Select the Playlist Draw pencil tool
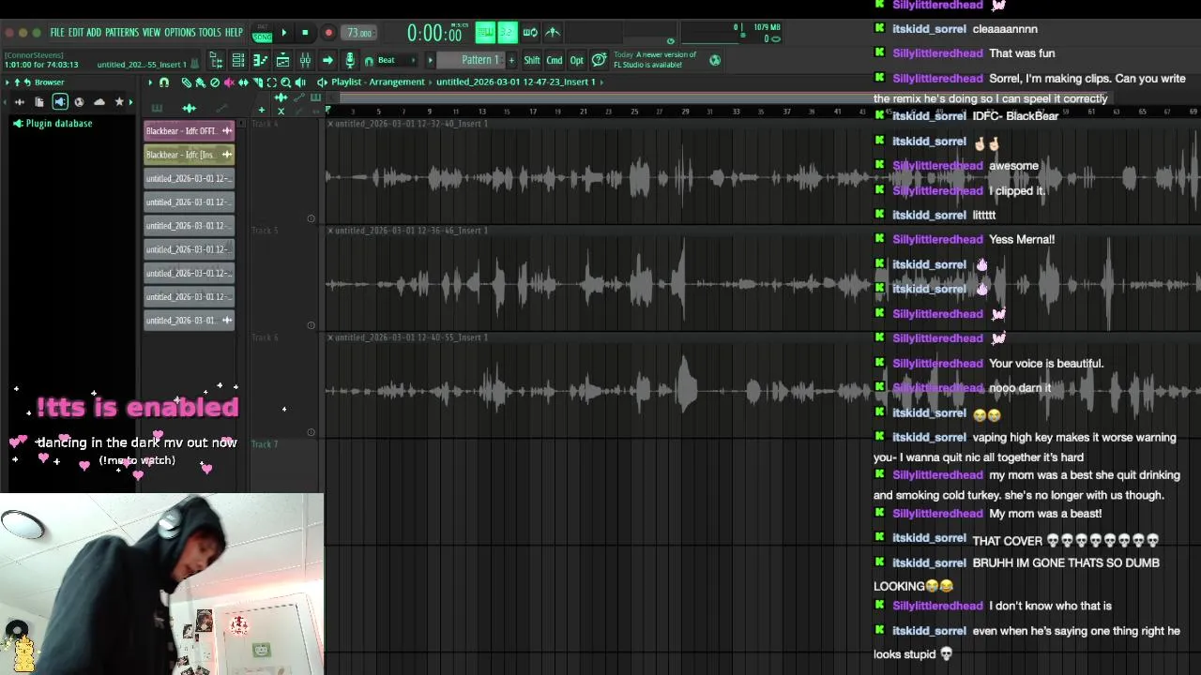 187,82
